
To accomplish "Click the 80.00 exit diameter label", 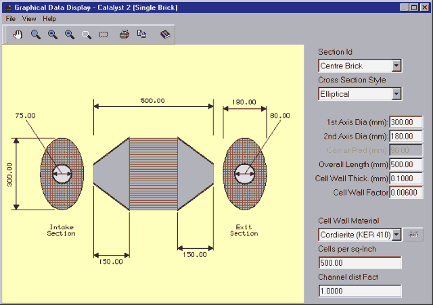I will [x=280, y=116].
